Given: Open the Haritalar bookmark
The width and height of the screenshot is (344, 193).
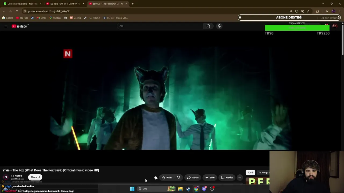Looking at the screenshot, I should coord(55,18).
